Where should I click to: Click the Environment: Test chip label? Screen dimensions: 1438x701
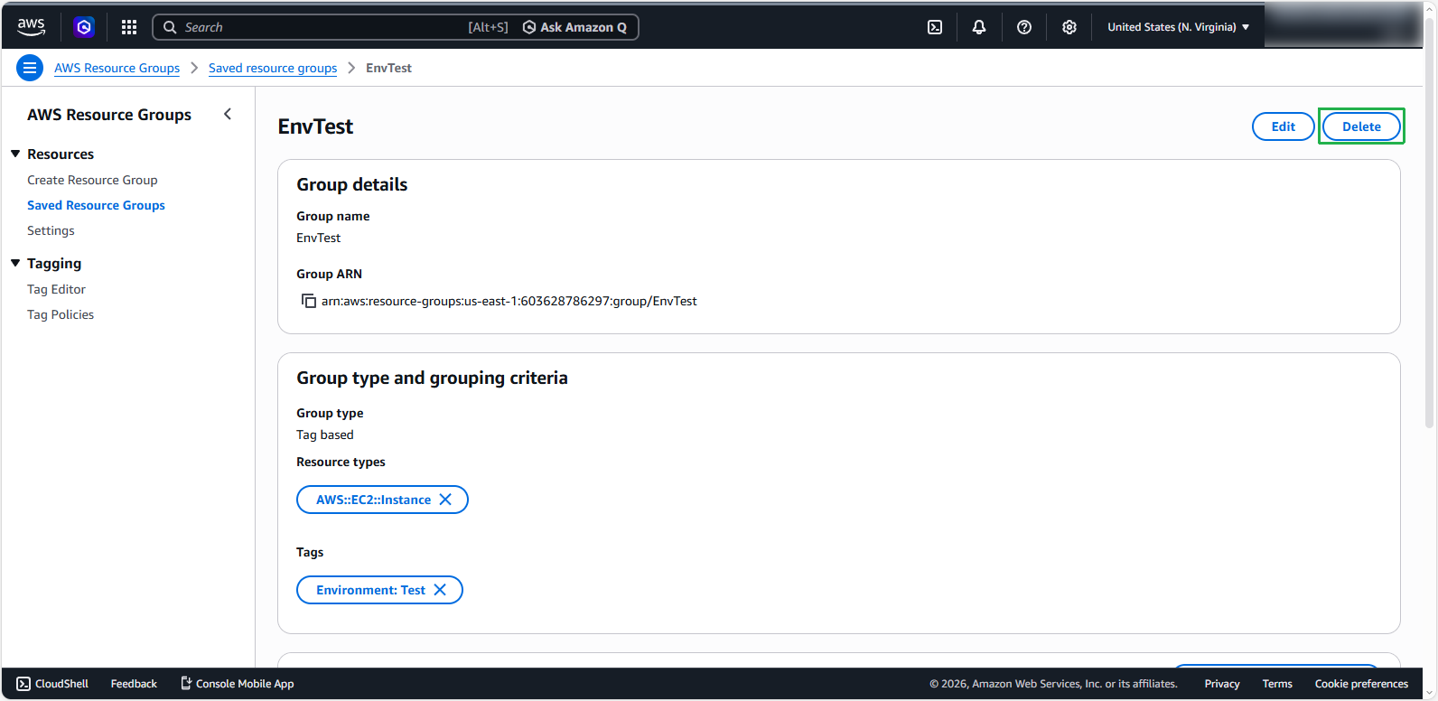coord(370,590)
